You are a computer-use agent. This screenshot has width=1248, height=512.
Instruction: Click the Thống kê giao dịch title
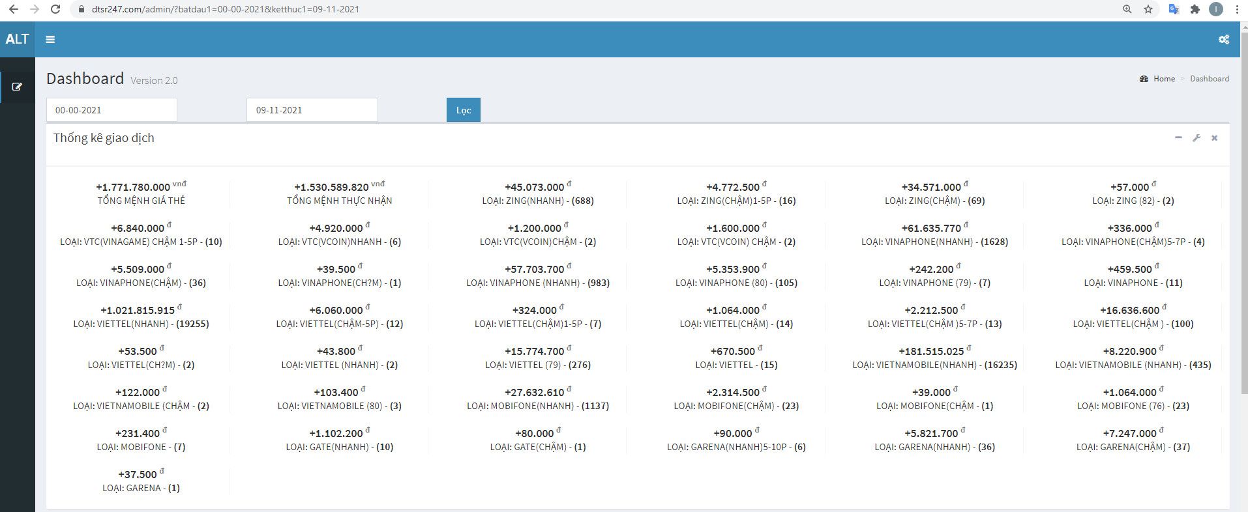(104, 138)
